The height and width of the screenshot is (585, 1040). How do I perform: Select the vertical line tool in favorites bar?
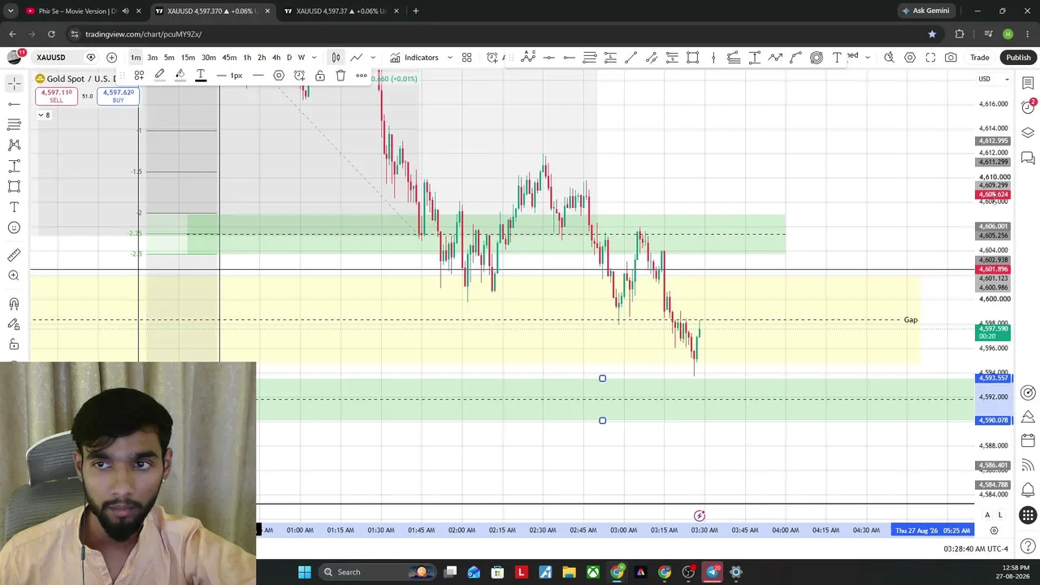[x=713, y=58]
